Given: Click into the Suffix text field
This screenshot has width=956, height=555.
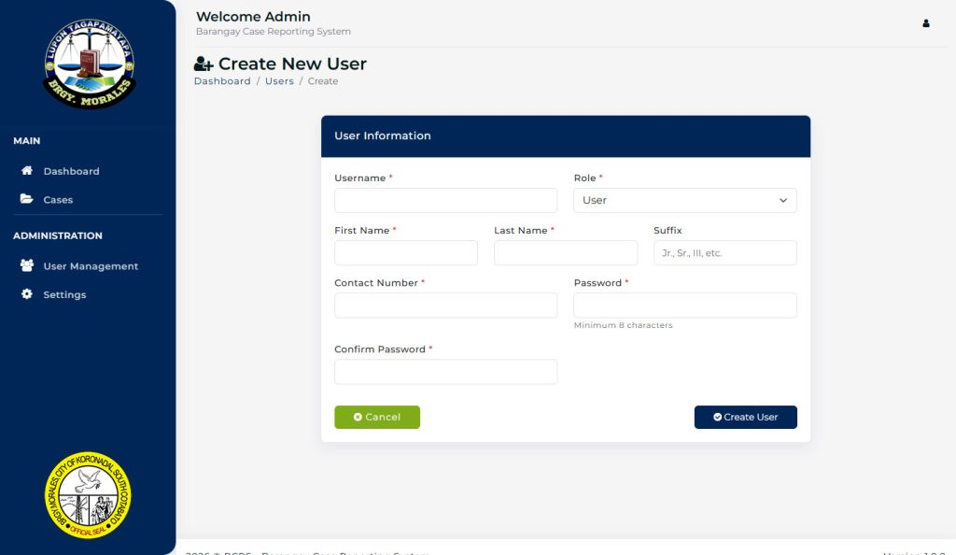Looking at the screenshot, I should tap(724, 252).
